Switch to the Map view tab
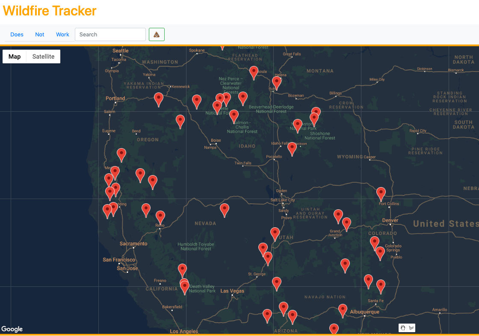This screenshot has width=479, height=336. pyautogui.click(x=15, y=56)
